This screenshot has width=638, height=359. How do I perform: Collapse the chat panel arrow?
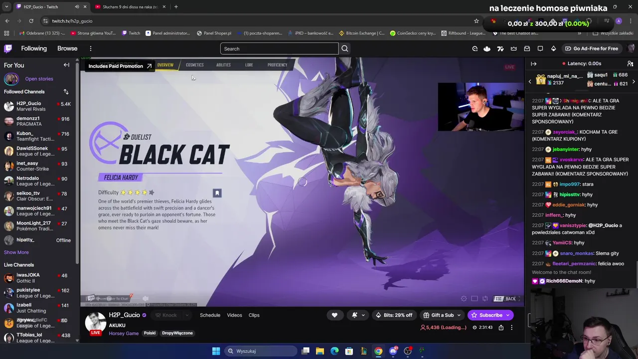pos(533,64)
